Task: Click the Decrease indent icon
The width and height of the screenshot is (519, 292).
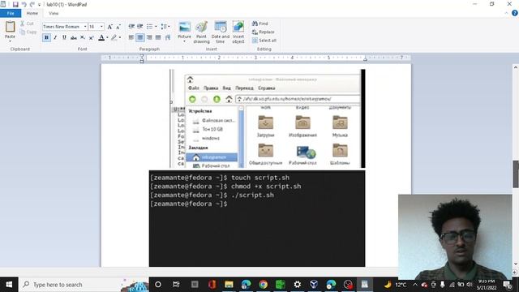Action: pyautogui.click(x=131, y=27)
